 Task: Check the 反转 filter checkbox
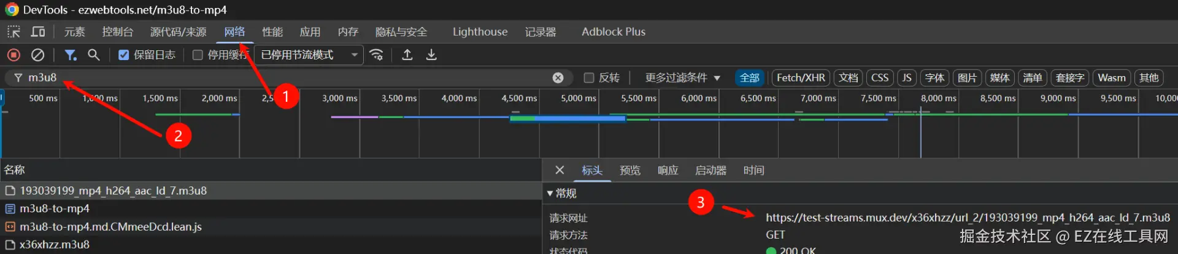click(x=589, y=78)
